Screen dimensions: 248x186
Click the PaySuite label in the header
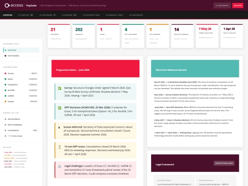coord(31,6)
